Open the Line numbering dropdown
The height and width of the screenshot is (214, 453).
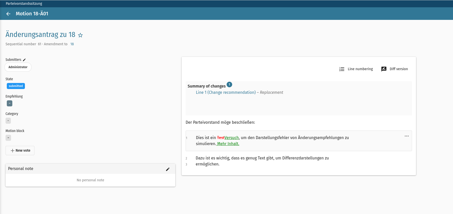coord(356,69)
